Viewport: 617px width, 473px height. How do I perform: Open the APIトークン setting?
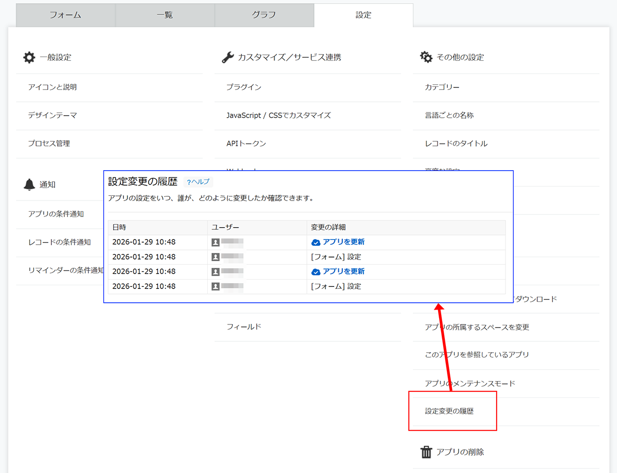point(246,143)
